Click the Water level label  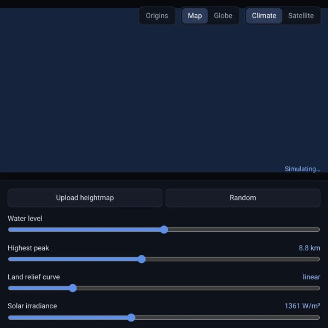25,219
